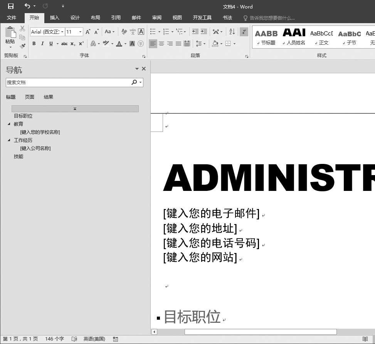This screenshot has width=375, height=344.
Task: Apply subscript formatting
Action: (x=73, y=44)
